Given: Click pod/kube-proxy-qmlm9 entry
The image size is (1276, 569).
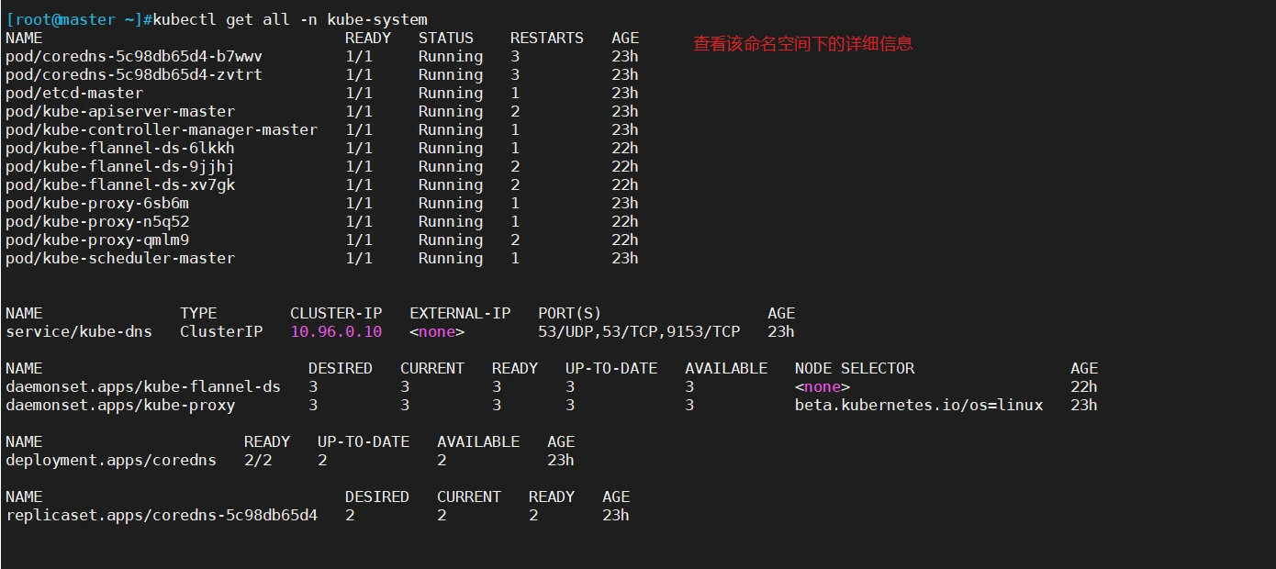Looking at the screenshot, I should click(x=97, y=240).
